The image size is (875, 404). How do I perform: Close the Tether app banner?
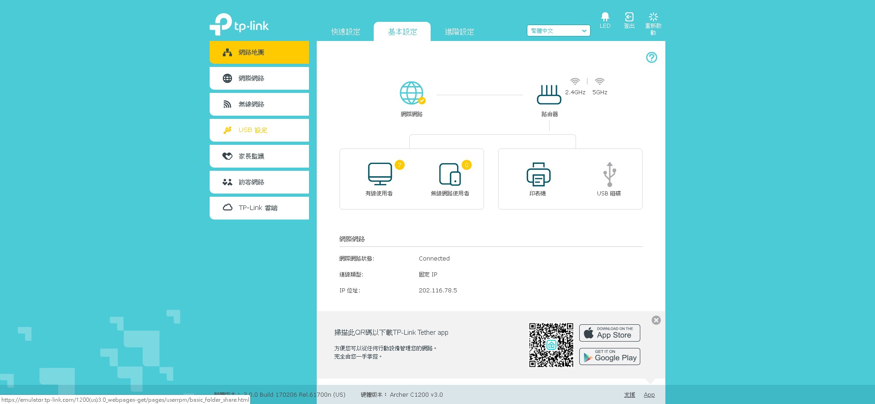tap(656, 320)
